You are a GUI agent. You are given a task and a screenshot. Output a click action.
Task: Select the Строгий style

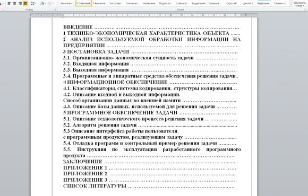pos(231,3)
